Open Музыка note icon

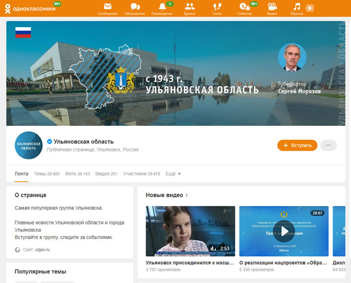coord(297,6)
